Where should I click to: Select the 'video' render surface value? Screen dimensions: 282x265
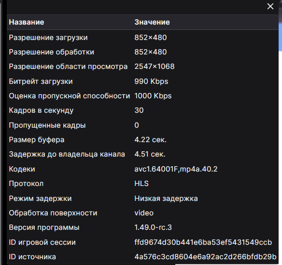[144, 213]
